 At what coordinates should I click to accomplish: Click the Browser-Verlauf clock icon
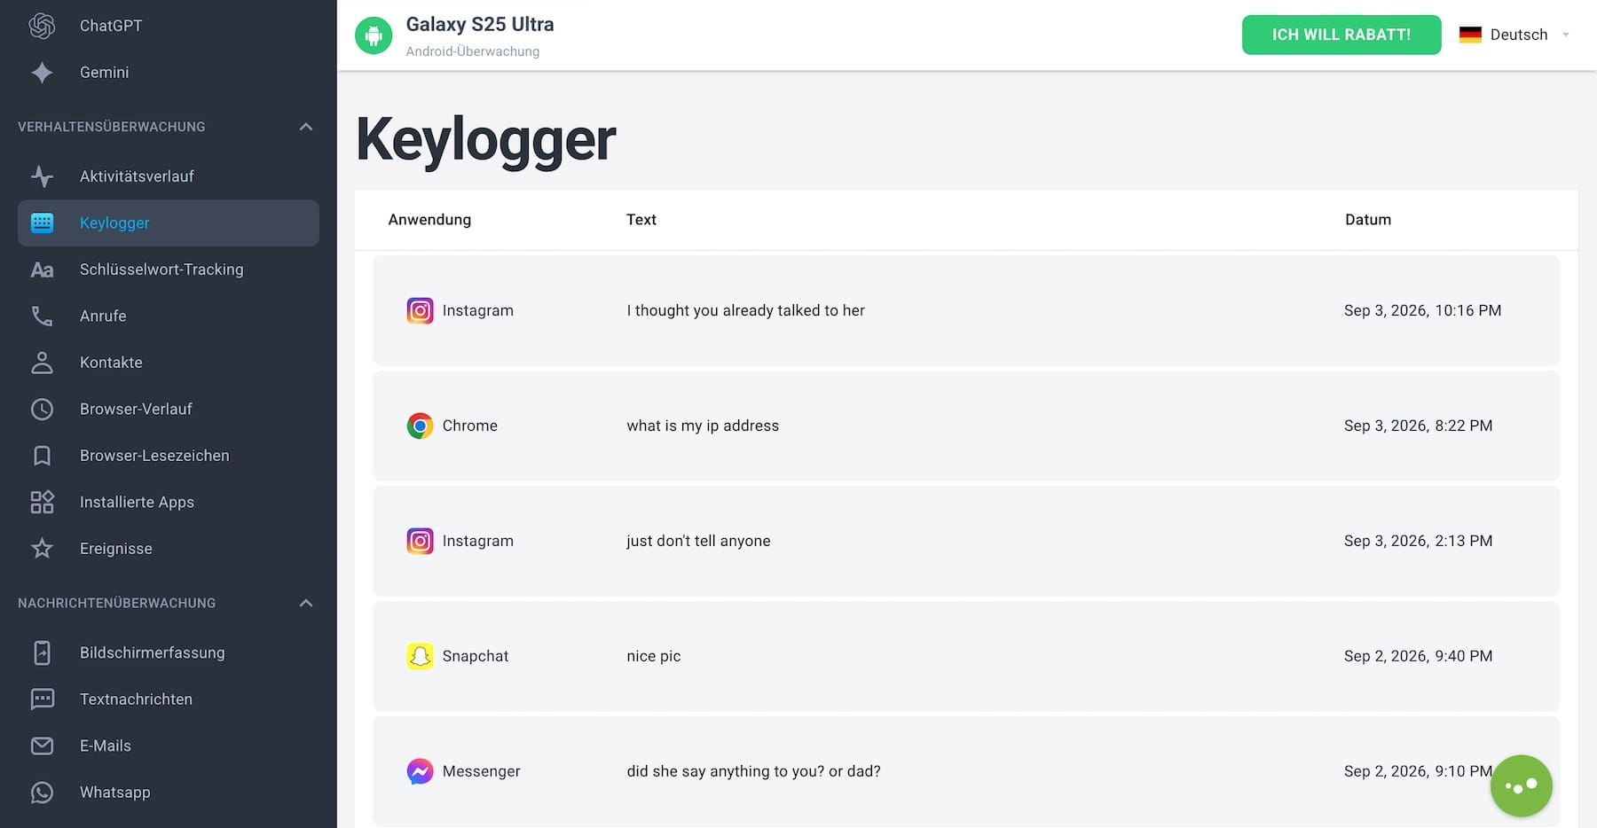42,410
